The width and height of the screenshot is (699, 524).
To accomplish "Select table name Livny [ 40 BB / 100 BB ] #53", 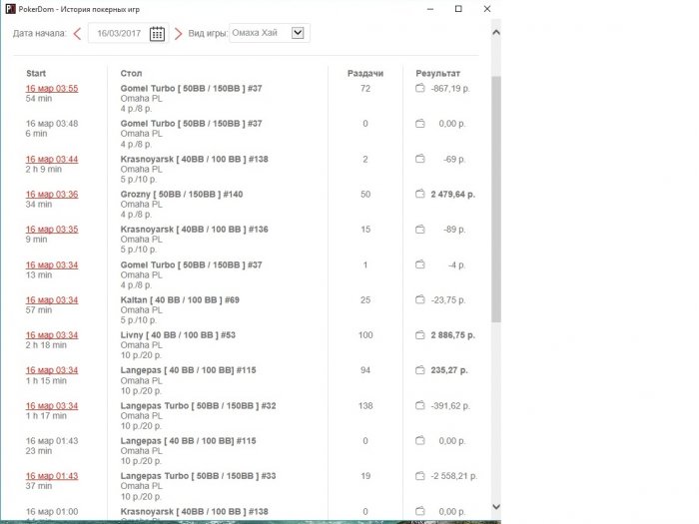I will pos(178,335).
